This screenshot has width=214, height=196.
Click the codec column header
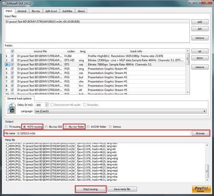71,51
